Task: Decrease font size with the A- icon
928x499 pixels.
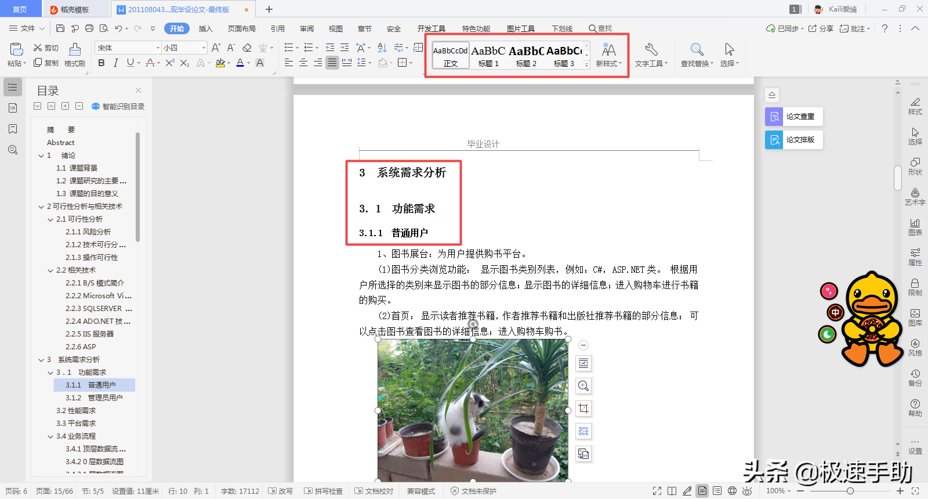Action: pos(231,48)
